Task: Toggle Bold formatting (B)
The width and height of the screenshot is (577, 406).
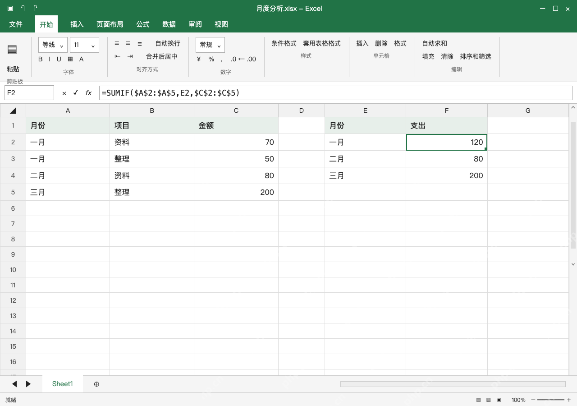Action: (x=41, y=59)
